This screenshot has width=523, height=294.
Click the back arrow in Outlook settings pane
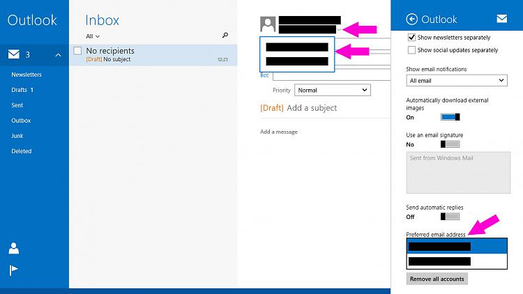412,20
